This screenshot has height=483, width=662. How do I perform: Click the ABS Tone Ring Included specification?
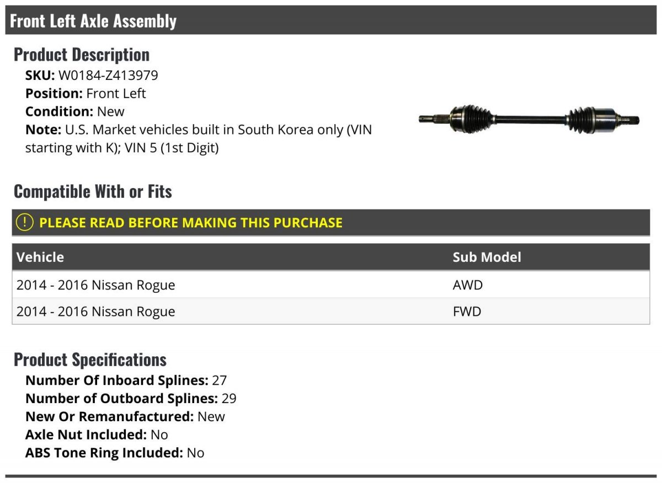point(115,453)
